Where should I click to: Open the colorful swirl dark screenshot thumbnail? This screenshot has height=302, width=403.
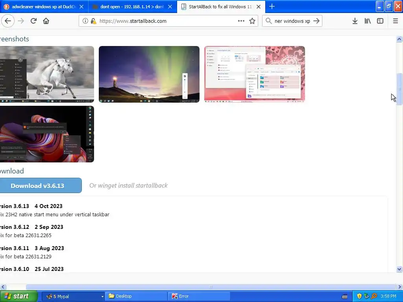pyautogui.click(x=47, y=134)
